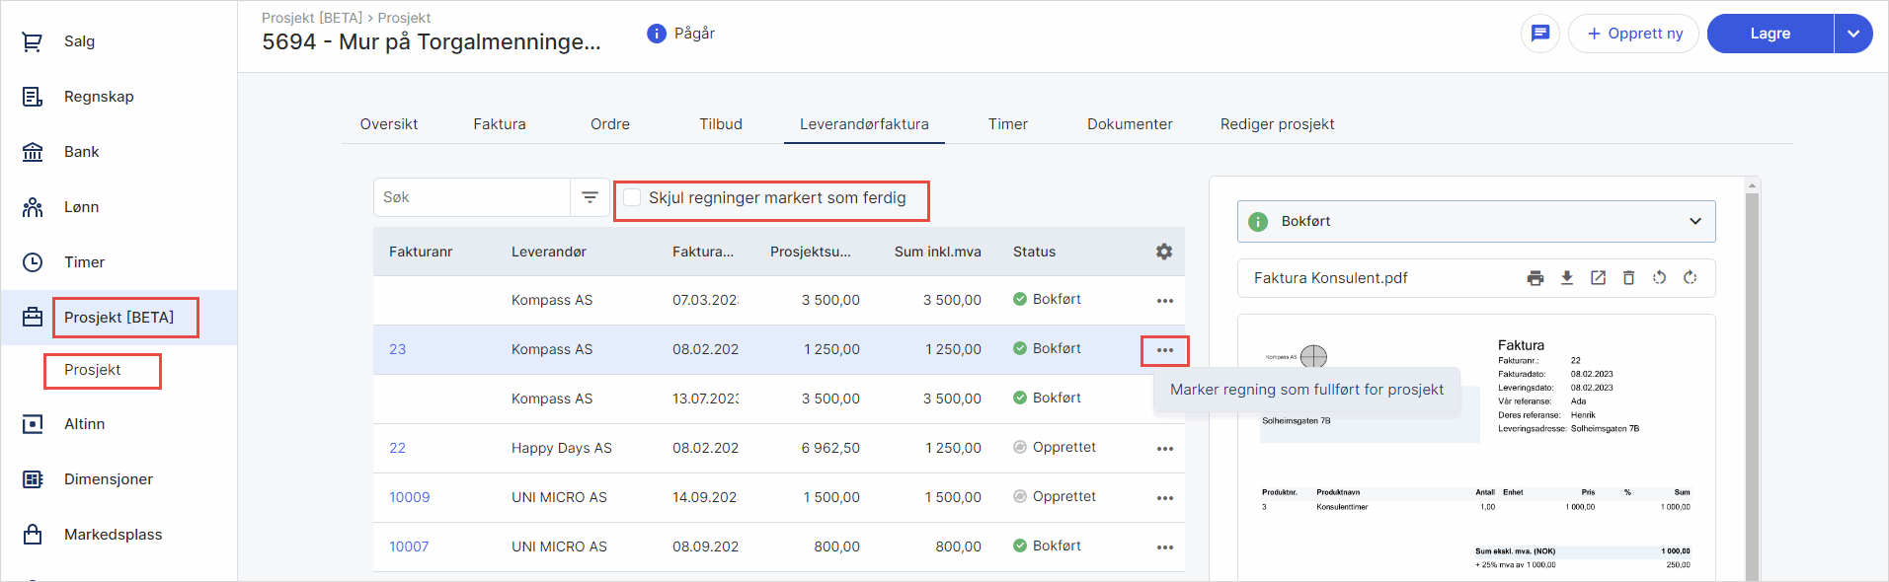The image size is (1889, 582).
Task: Go to Regnskap in sidebar
Action: (x=99, y=97)
